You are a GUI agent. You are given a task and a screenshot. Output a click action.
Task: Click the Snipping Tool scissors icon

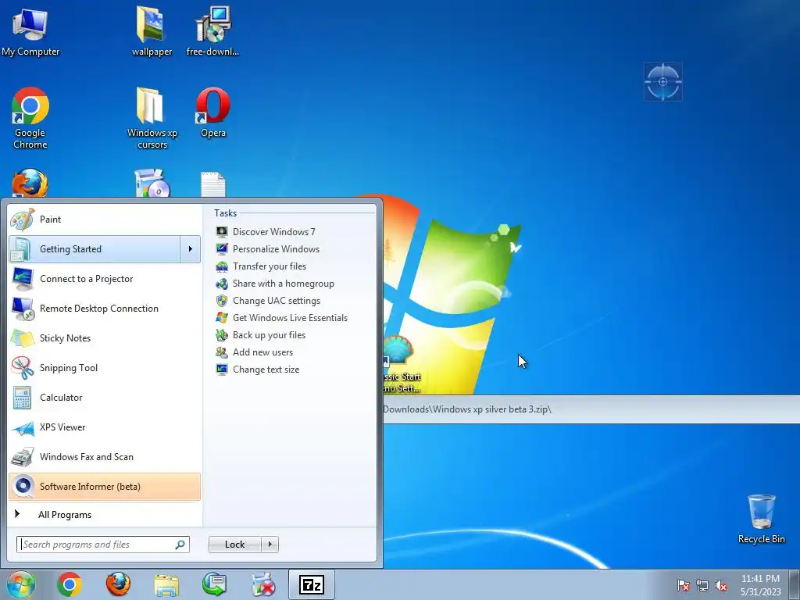[x=23, y=368]
